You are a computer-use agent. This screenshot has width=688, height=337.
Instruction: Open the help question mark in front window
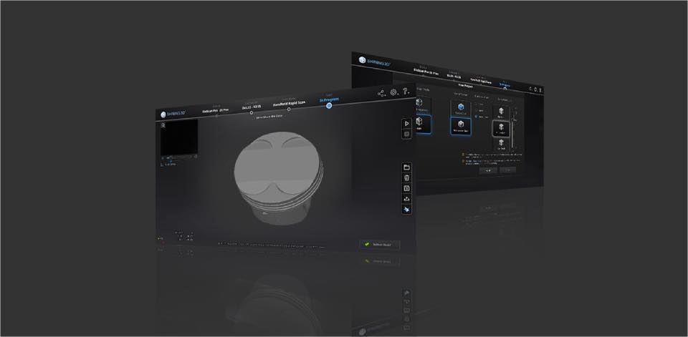(406, 91)
